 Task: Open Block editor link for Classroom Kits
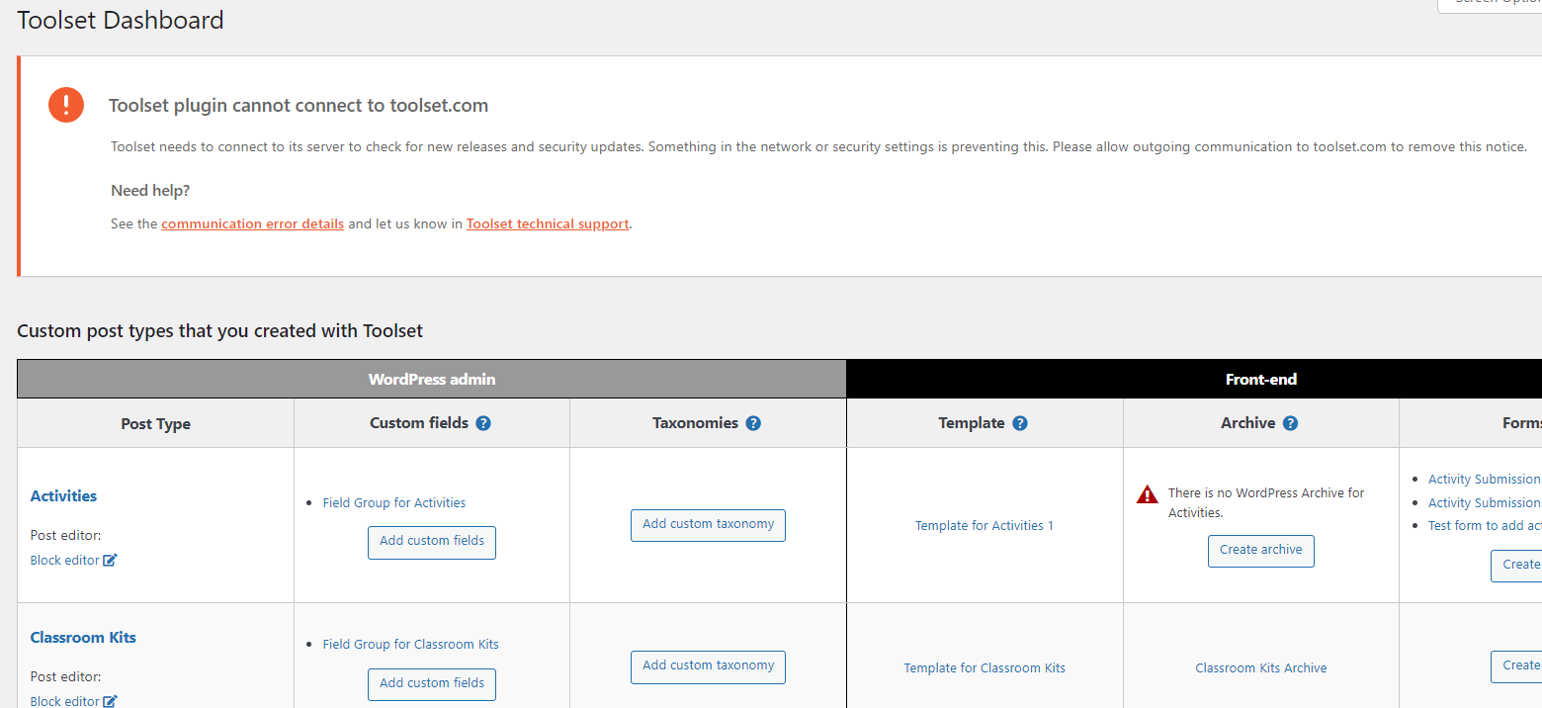65,701
